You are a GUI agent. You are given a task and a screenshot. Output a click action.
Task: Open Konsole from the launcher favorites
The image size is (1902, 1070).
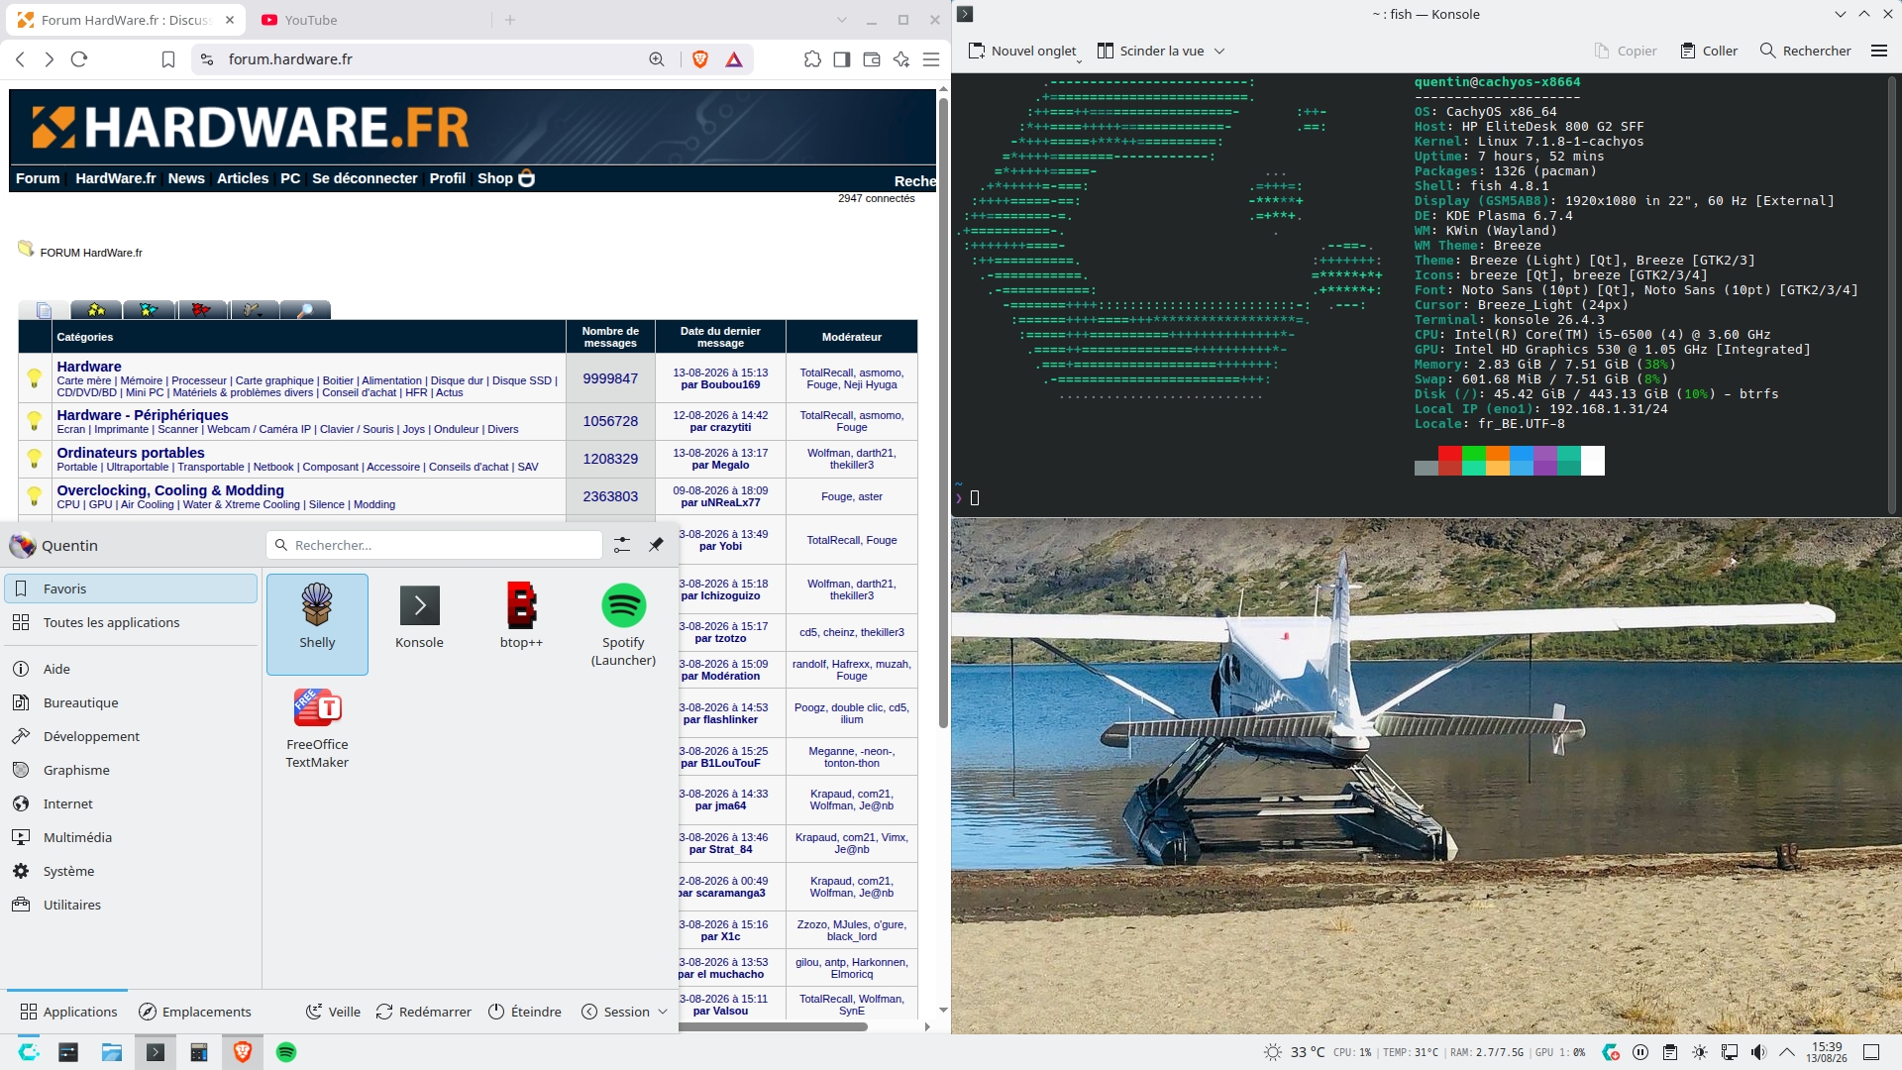click(419, 624)
